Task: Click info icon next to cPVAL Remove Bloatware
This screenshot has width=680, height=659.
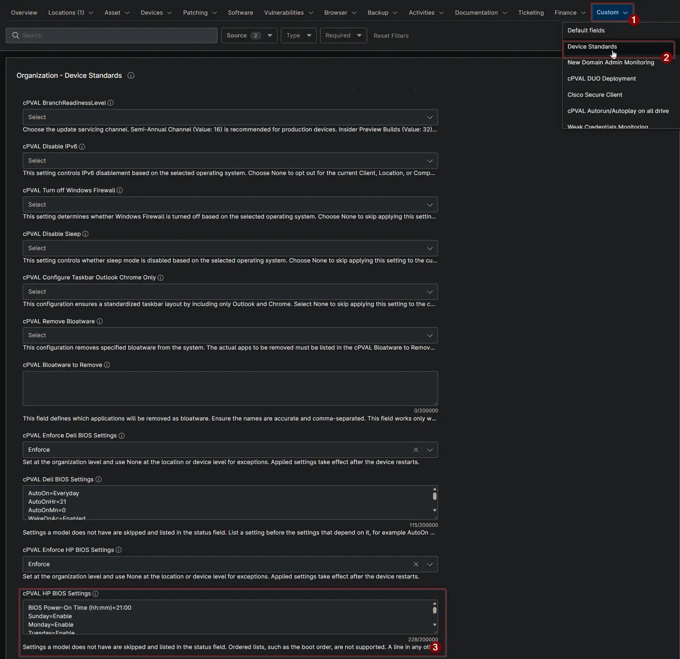Action: click(x=100, y=321)
